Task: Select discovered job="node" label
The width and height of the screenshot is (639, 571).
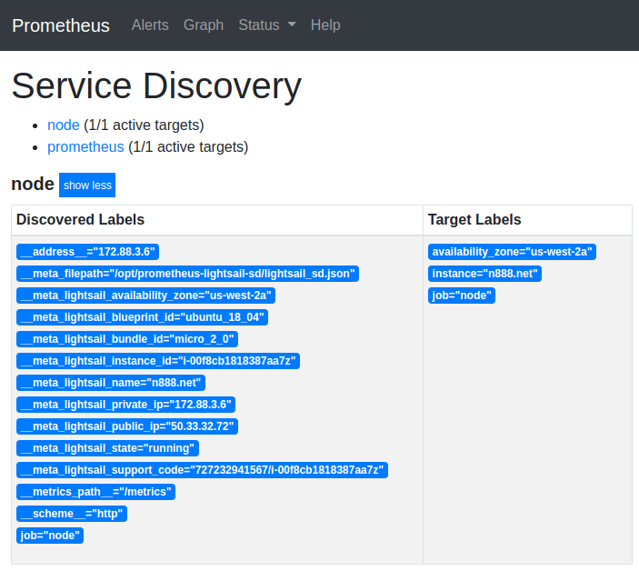Action: pos(50,536)
